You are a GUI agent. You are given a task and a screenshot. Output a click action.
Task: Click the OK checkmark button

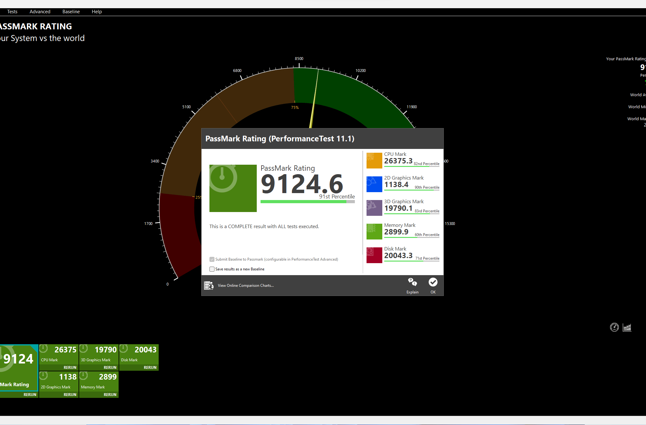click(x=433, y=286)
